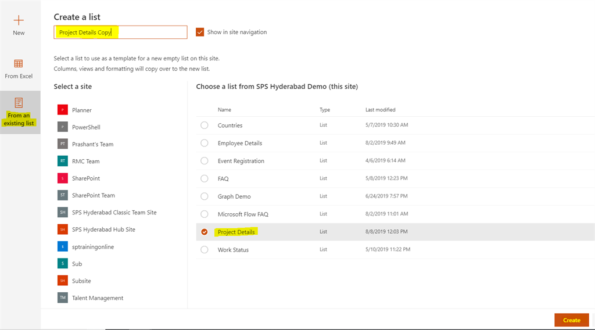Open the RMC Team site name
The image size is (595, 330).
[x=86, y=162]
